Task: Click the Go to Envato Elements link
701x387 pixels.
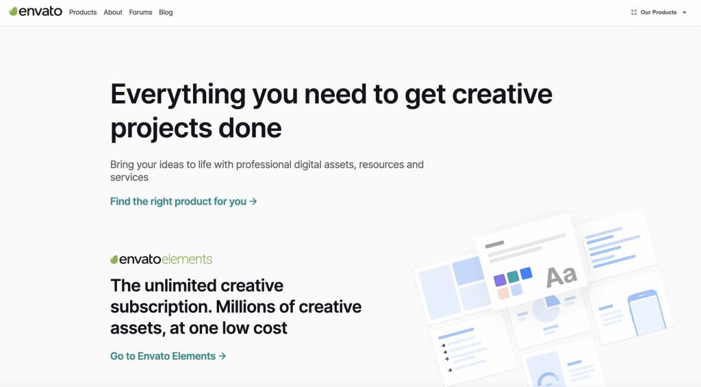Action: [x=168, y=356]
